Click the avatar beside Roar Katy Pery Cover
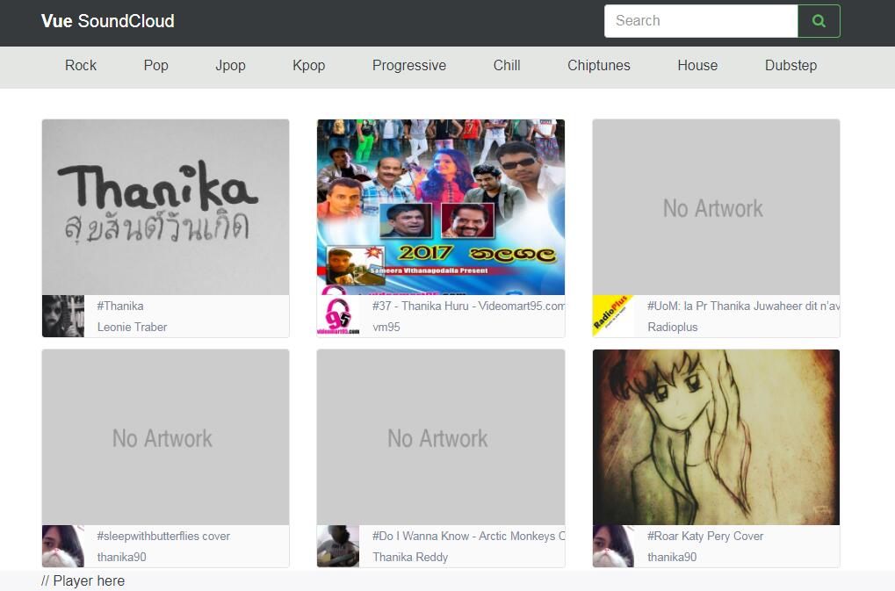This screenshot has height=591, width=895. tap(613, 546)
